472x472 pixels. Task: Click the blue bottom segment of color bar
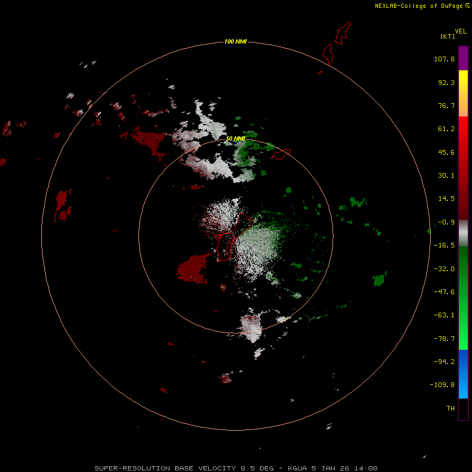[x=463, y=374]
